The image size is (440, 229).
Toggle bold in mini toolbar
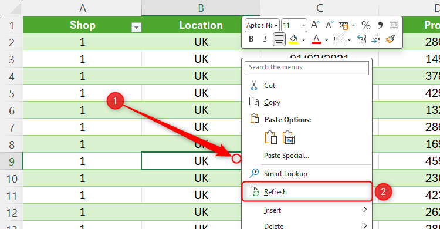tap(251, 39)
